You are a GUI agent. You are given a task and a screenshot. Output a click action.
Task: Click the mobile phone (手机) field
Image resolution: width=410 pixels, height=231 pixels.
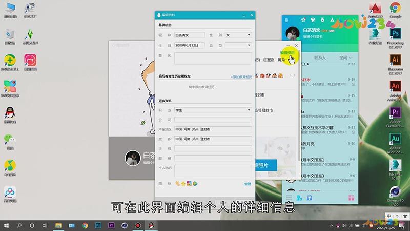coord(213,148)
